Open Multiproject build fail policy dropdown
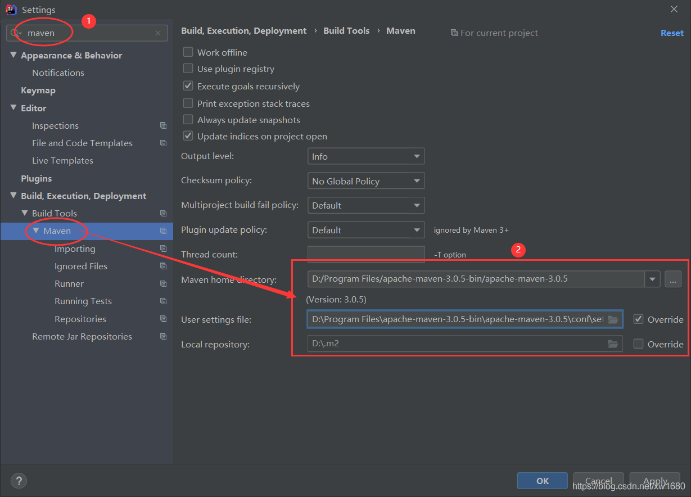The width and height of the screenshot is (691, 497). click(x=366, y=205)
